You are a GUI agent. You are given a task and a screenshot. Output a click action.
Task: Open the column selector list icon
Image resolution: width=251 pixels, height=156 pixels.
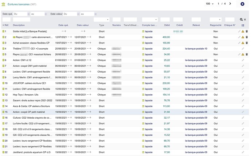pyautogui.click(x=243, y=25)
